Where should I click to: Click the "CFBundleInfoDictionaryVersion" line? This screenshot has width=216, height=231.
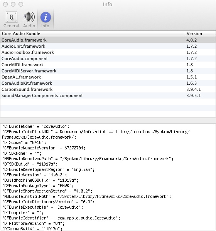click(48, 202)
